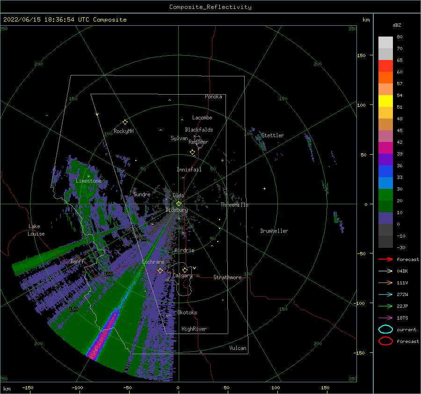Click the Vulcan label
The image size is (421, 394).
(238, 348)
